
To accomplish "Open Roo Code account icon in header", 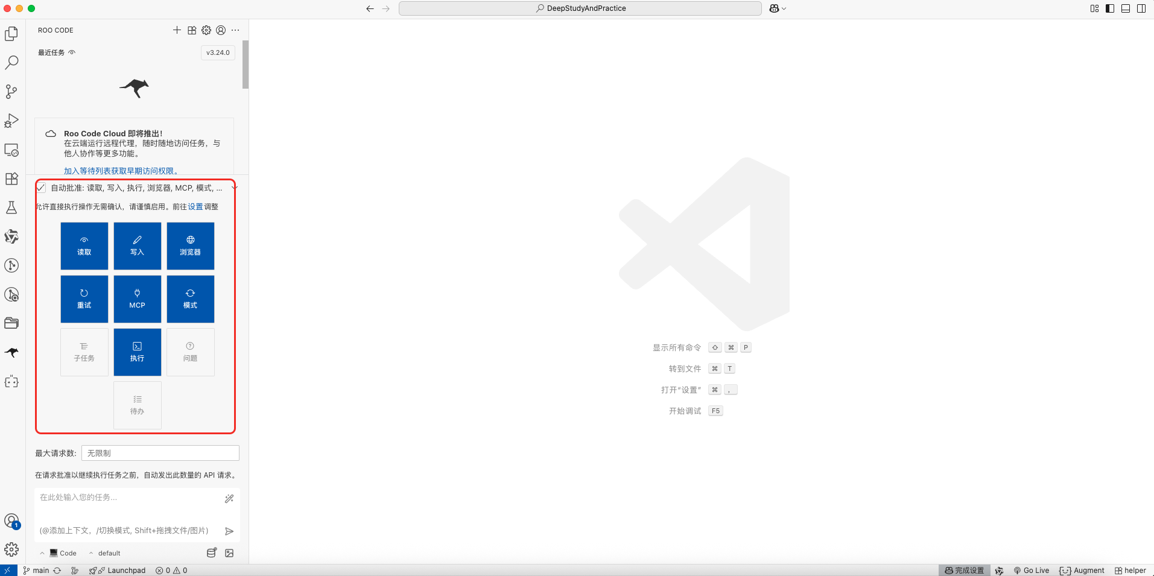I will pos(221,30).
